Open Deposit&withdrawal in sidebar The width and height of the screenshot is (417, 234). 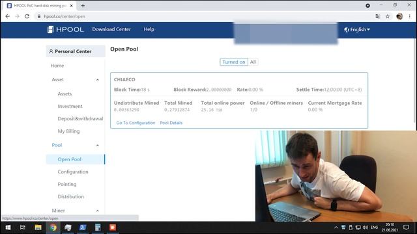pos(80,118)
